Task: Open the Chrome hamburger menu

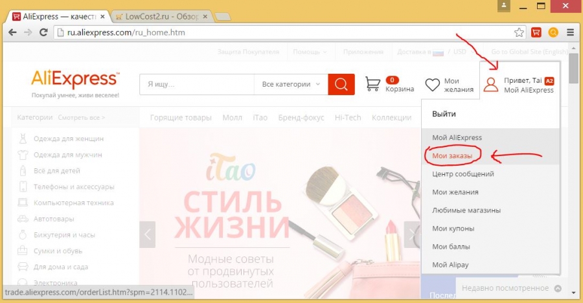Action: 570,33
